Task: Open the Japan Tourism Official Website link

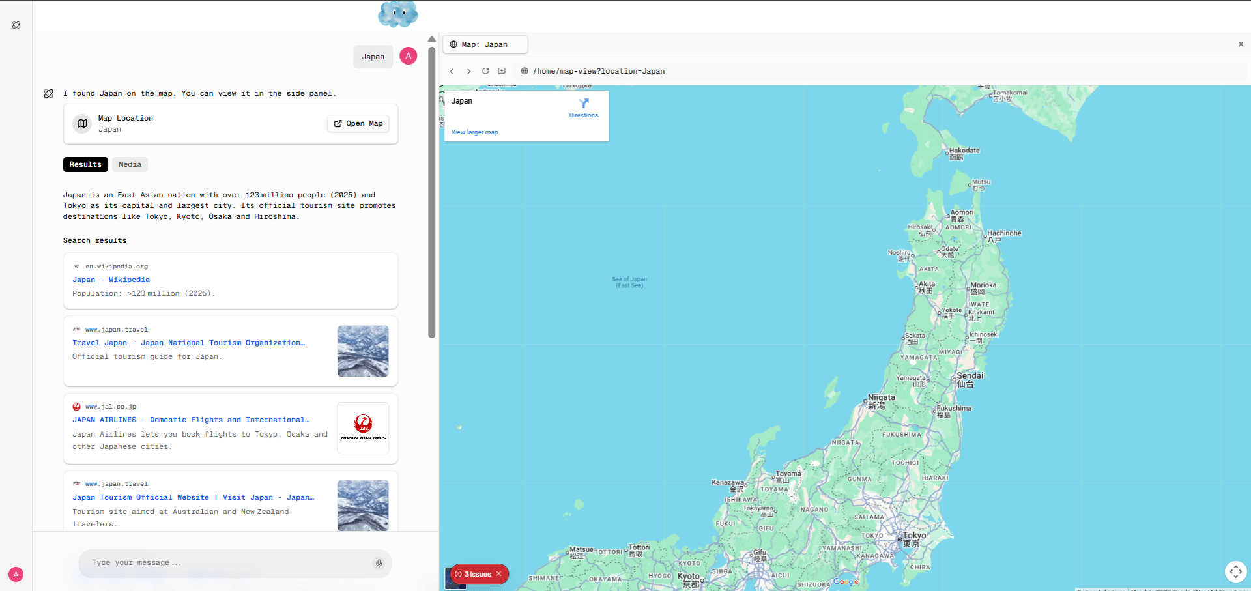Action: pos(194,498)
